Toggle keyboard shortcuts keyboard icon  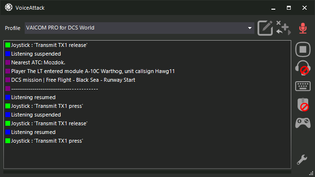(x=303, y=86)
